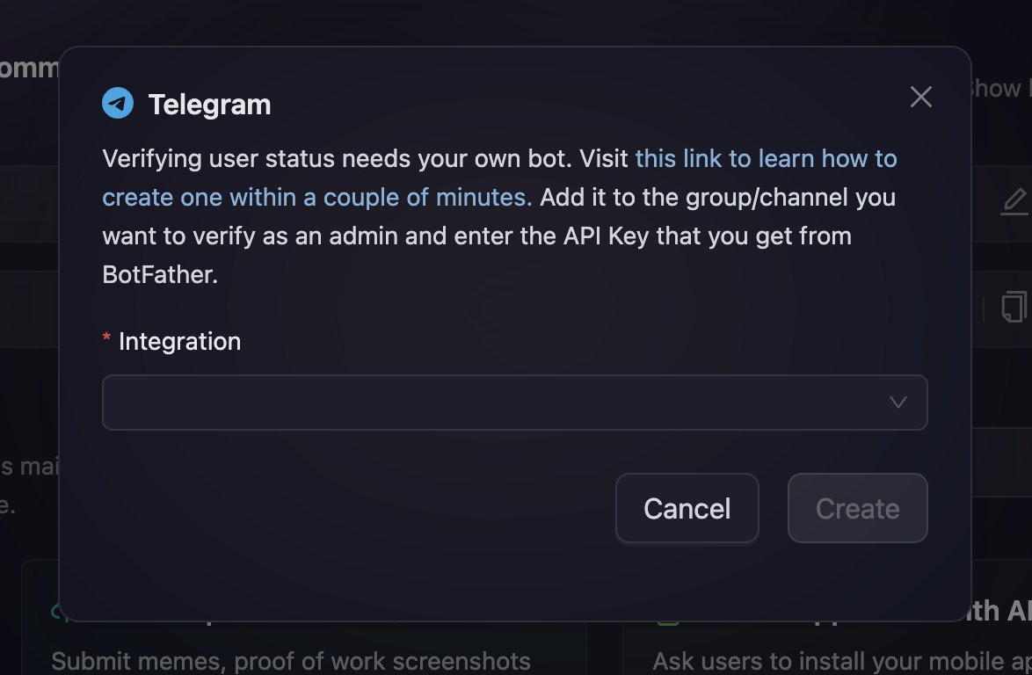Click the Integration field label
The image size is (1032, 675).
click(x=179, y=341)
